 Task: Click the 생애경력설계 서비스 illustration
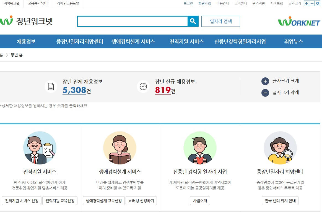120,148
